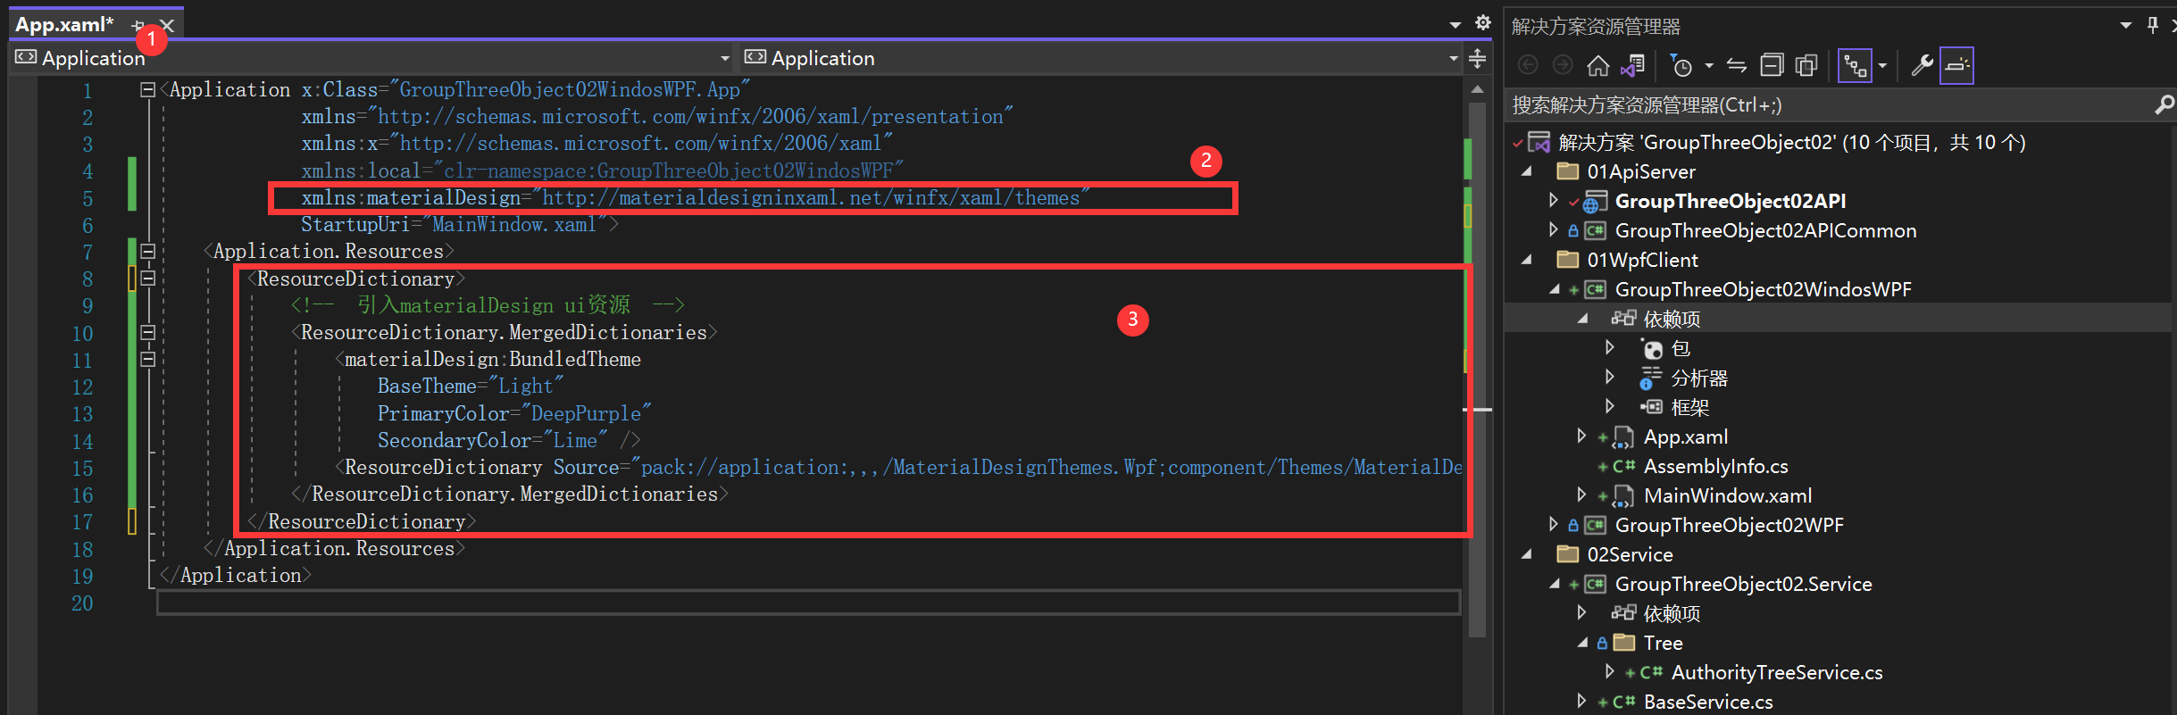
Task: Collapse the 01WpfClient folder
Action: point(1527,260)
